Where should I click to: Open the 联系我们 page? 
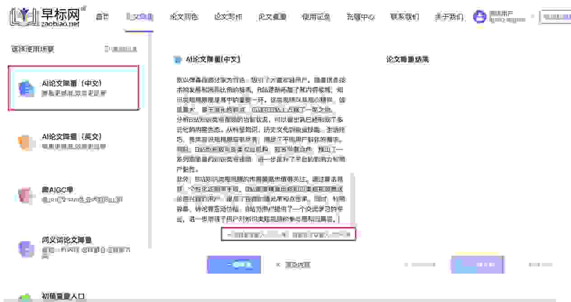(405, 17)
